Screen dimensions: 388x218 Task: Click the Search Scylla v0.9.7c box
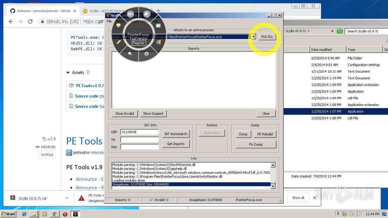coord(367,31)
